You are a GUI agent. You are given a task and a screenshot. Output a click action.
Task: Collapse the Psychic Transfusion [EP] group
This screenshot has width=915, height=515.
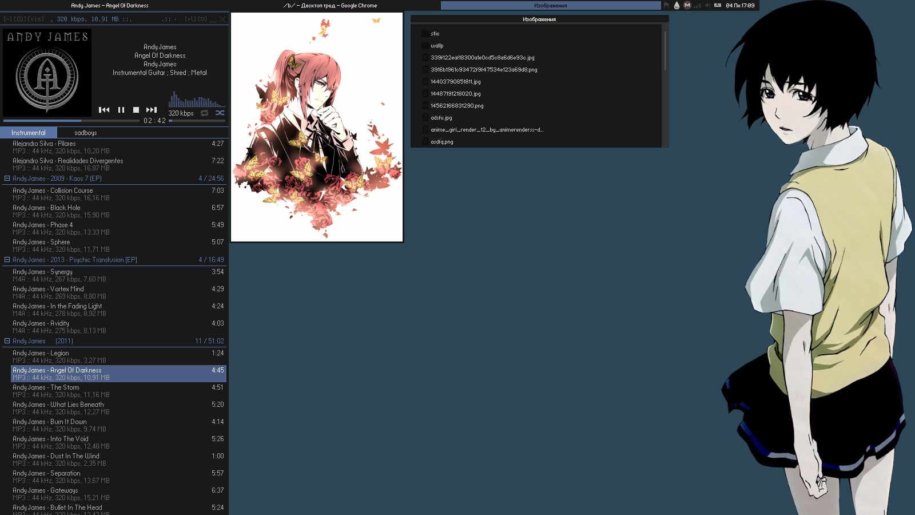click(x=7, y=260)
